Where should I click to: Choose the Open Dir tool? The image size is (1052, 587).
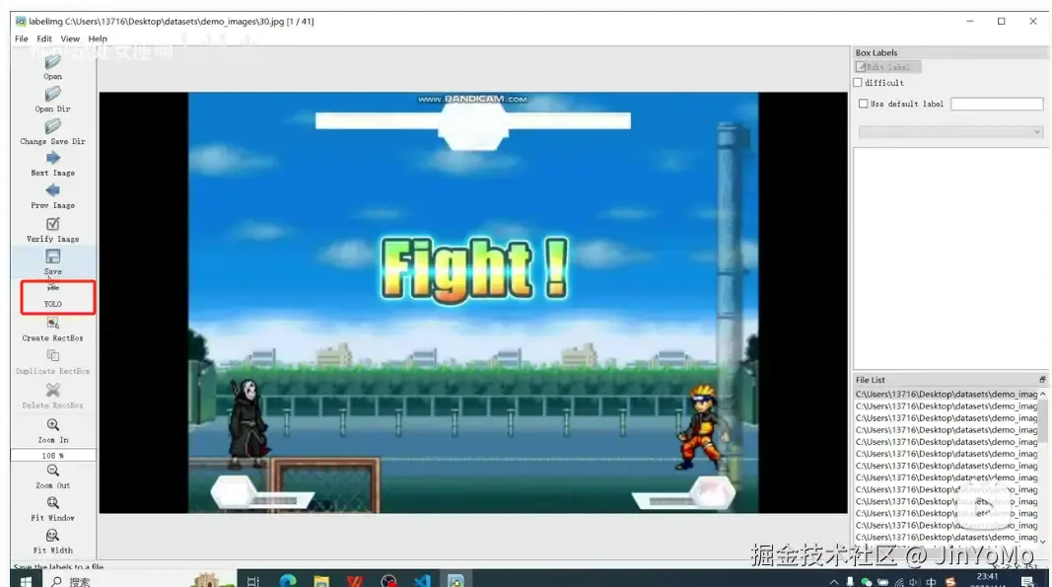(52, 100)
